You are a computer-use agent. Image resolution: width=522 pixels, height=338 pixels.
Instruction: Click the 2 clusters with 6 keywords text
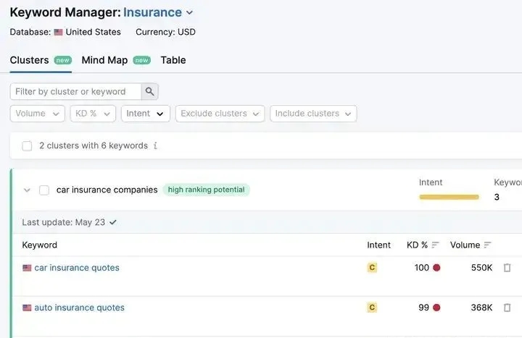pyautogui.click(x=94, y=145)
